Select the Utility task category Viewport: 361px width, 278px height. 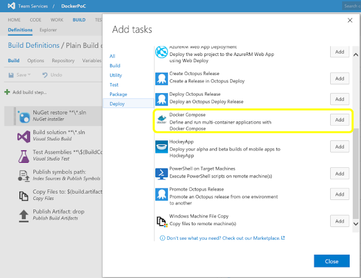[x=116, y=75]
